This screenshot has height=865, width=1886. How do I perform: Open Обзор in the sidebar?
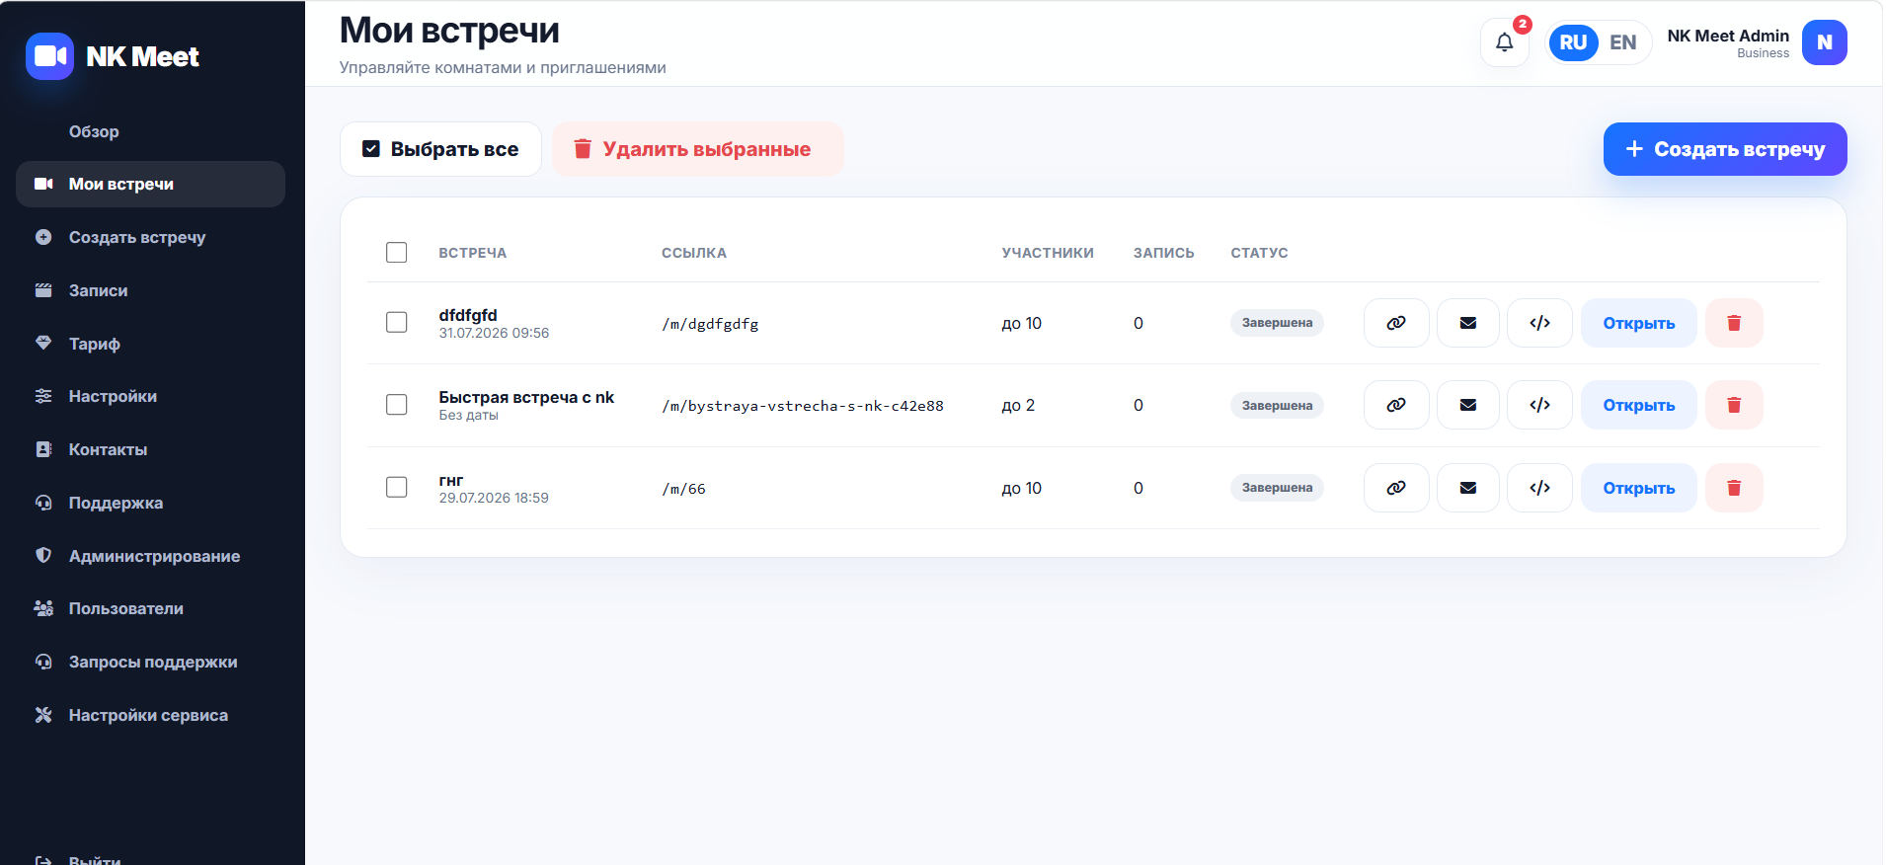(x=150, y=131)
